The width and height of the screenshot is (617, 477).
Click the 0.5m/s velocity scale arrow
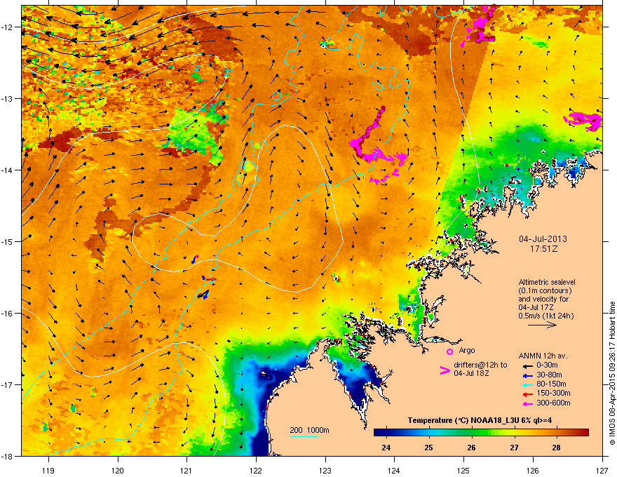tap(542, 325)
